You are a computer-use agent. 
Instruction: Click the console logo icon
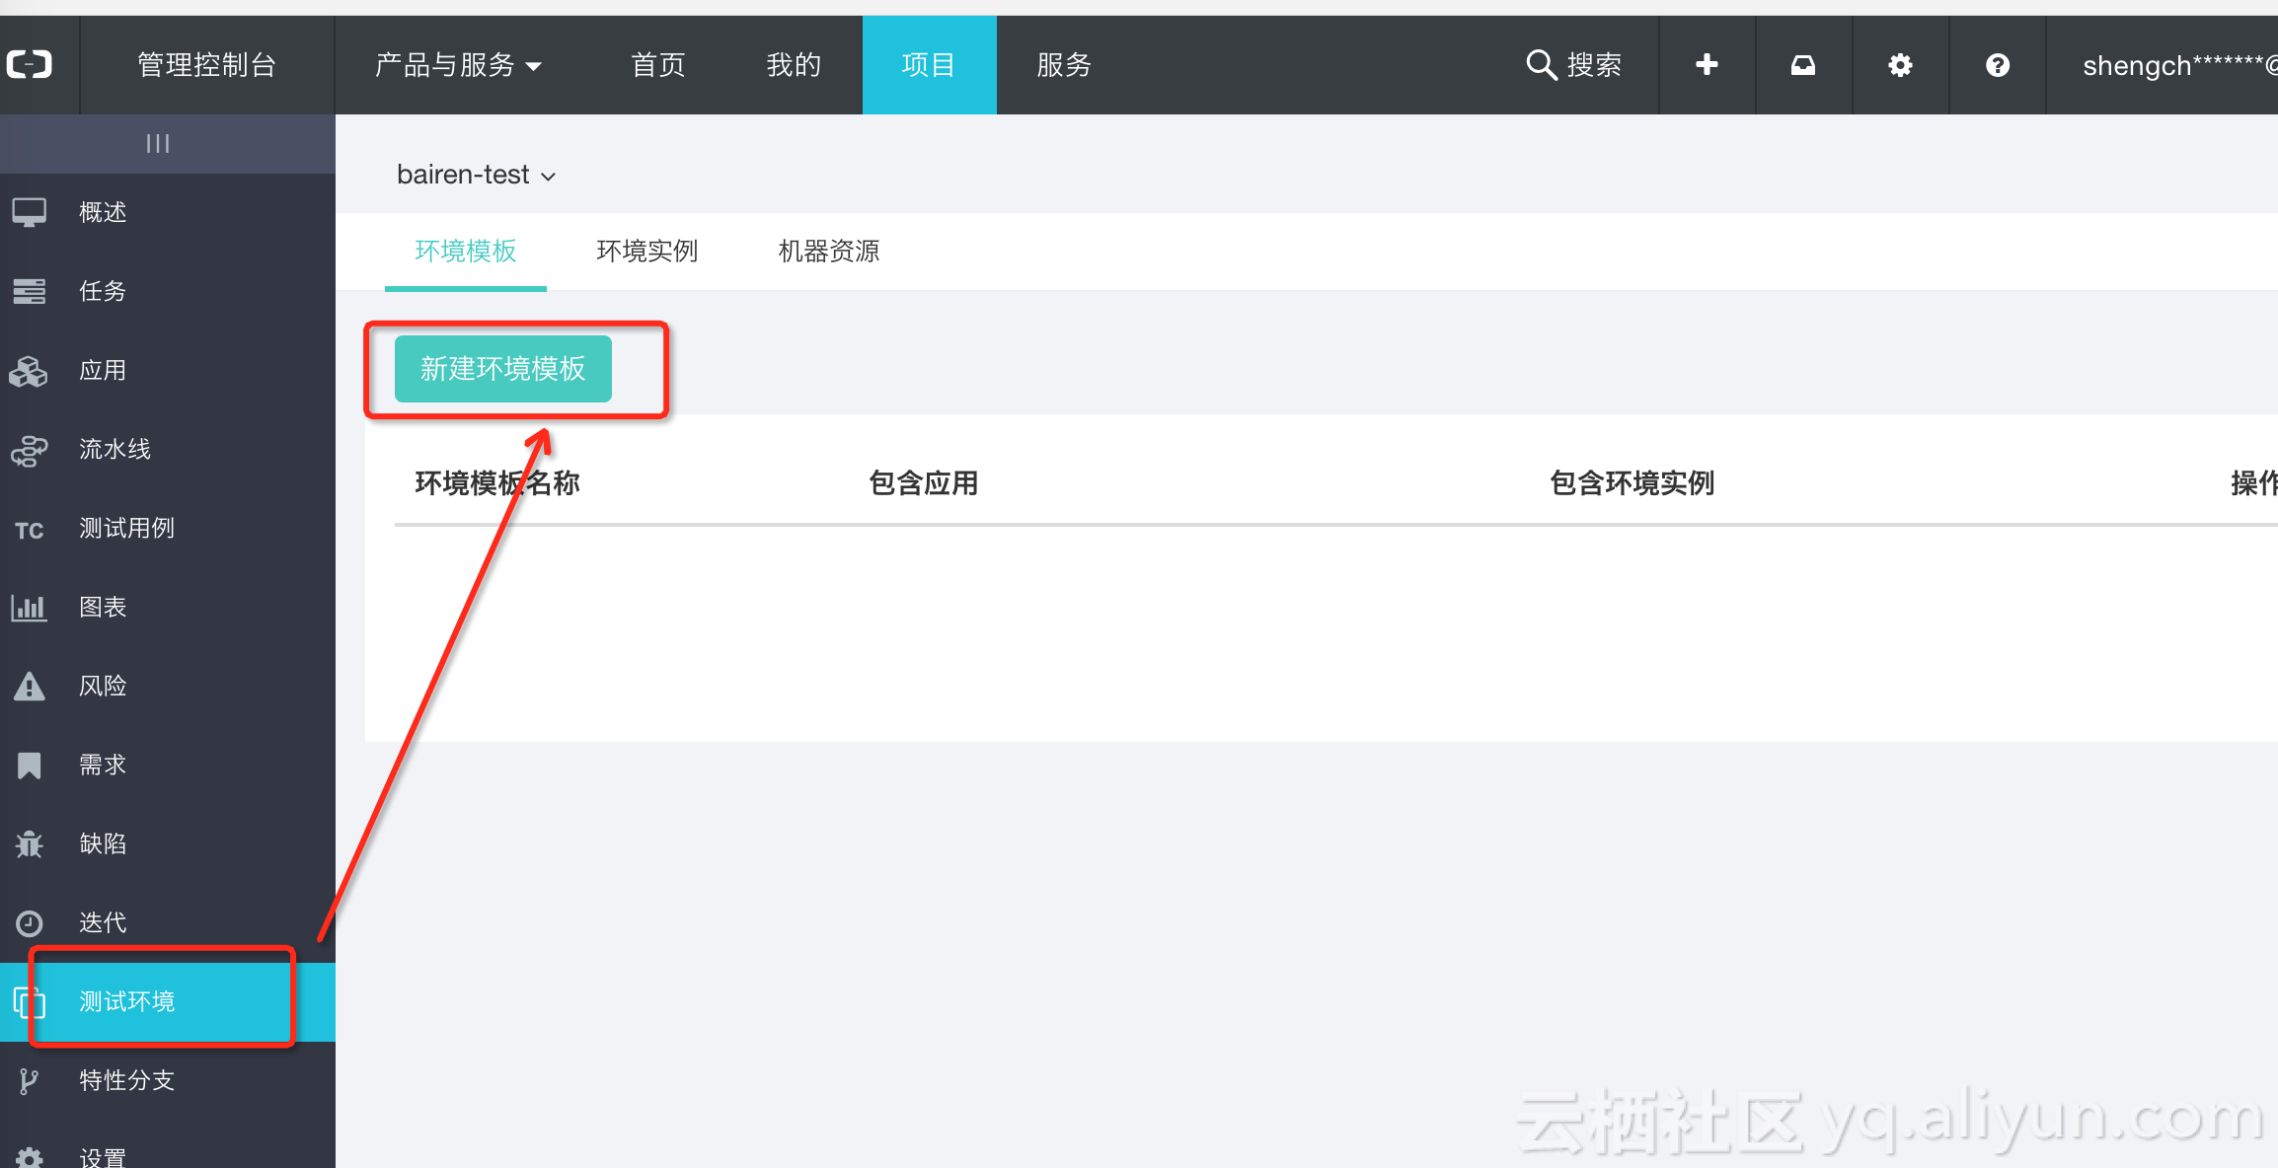(30, 65)
